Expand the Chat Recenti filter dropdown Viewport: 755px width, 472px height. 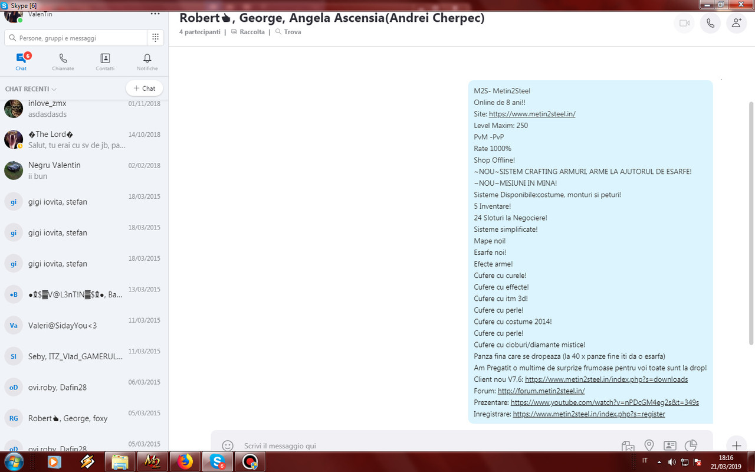(31, 89)
